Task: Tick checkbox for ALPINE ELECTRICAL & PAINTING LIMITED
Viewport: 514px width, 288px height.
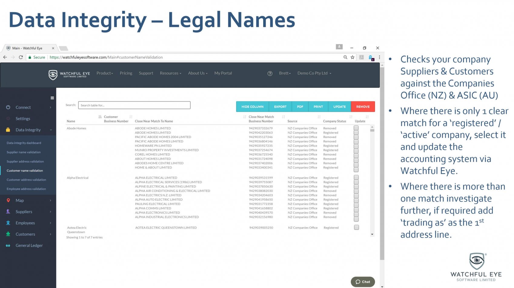Action: pyautogui.click(x=356, y=187)
